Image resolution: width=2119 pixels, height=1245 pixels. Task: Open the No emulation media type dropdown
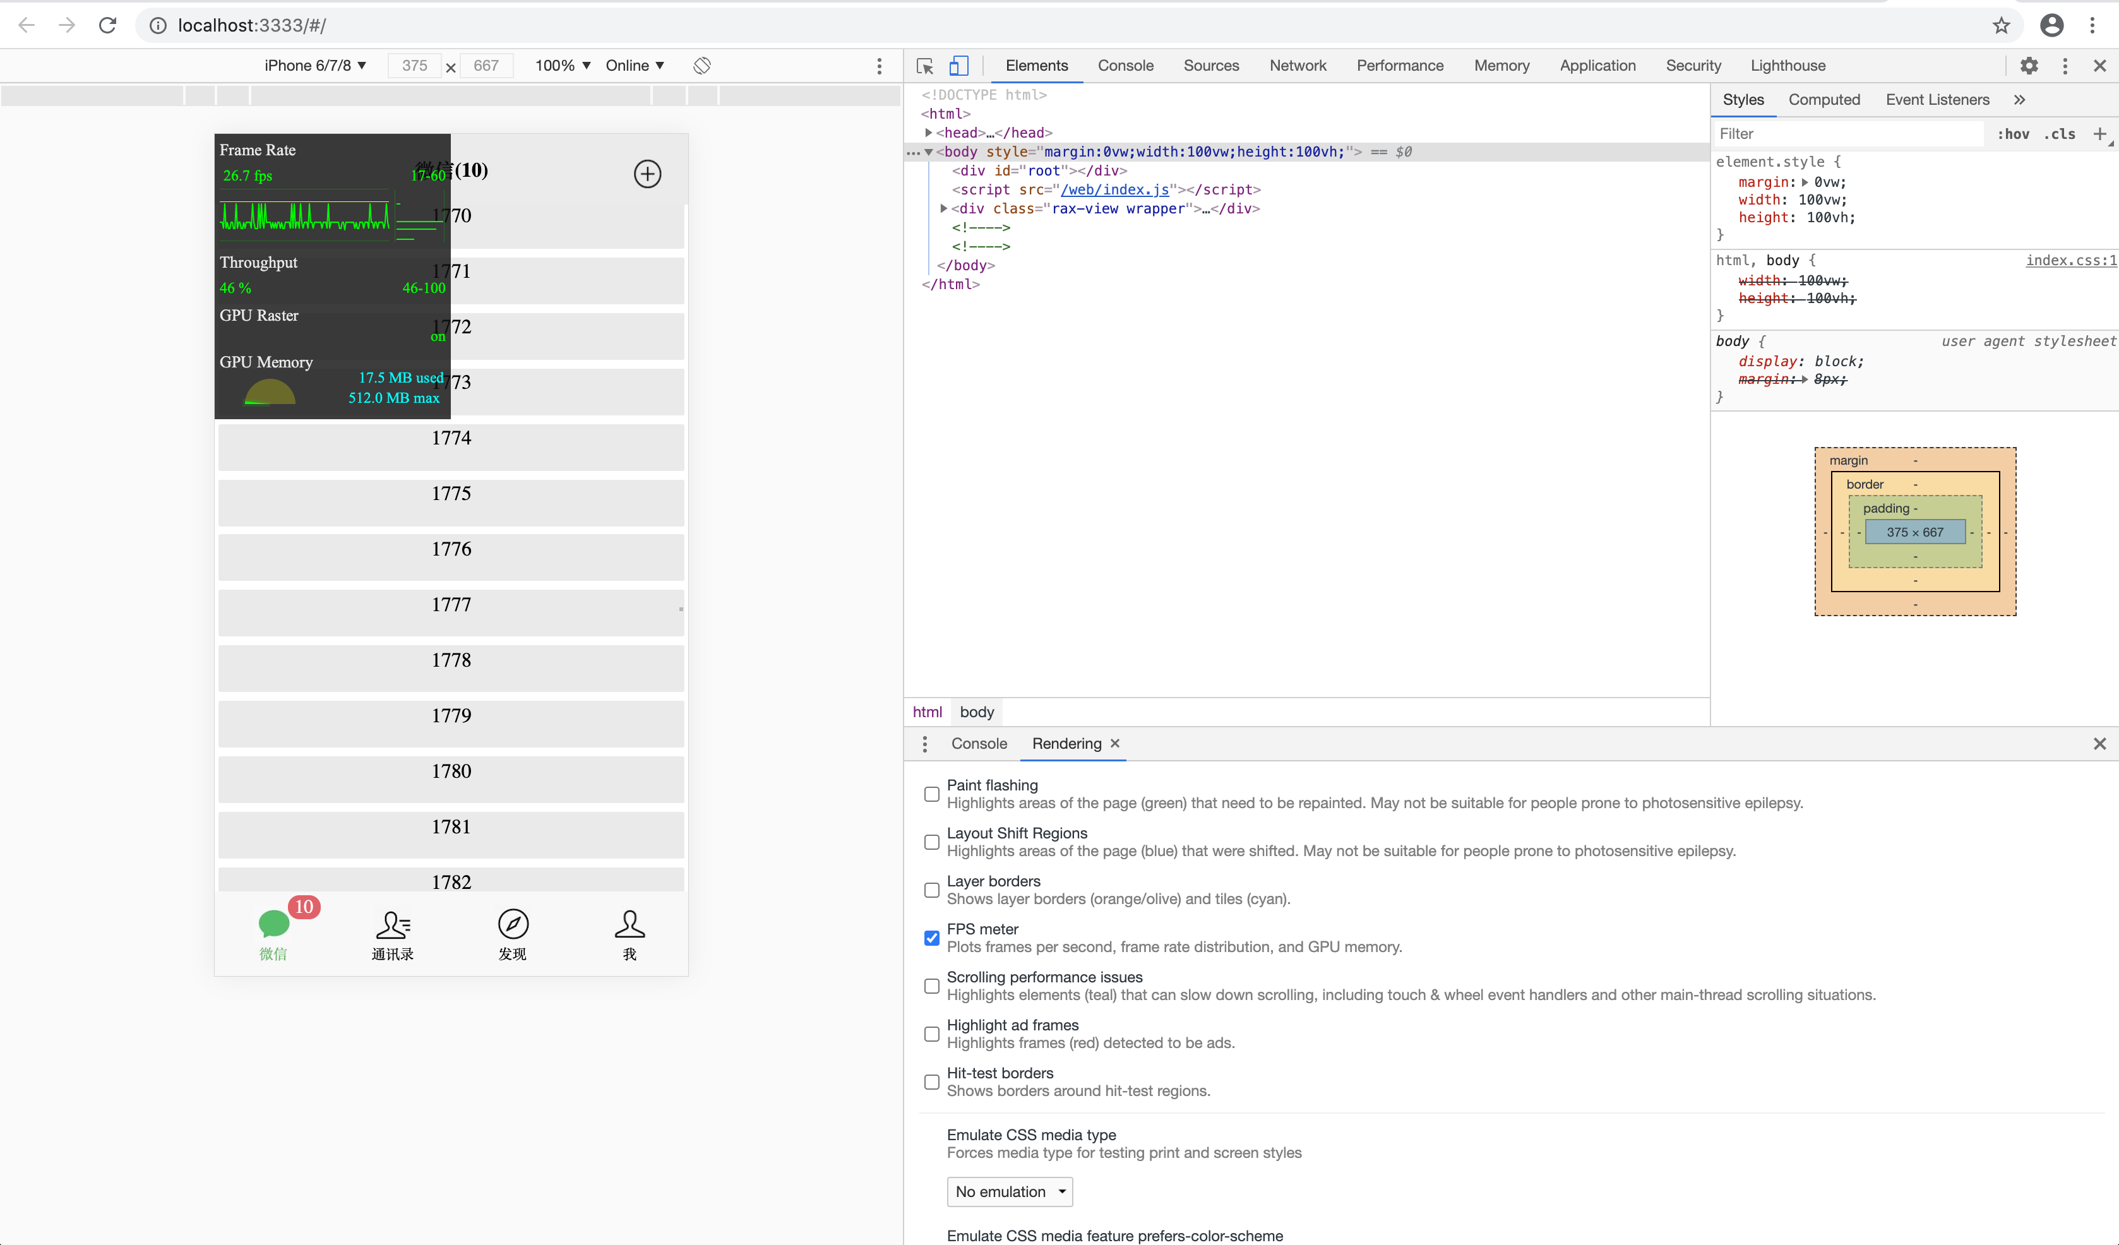(x=1010, y=1192)
